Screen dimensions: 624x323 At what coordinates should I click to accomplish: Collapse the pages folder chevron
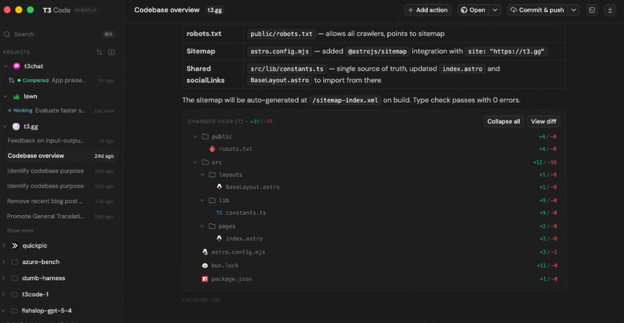point(202,226)
